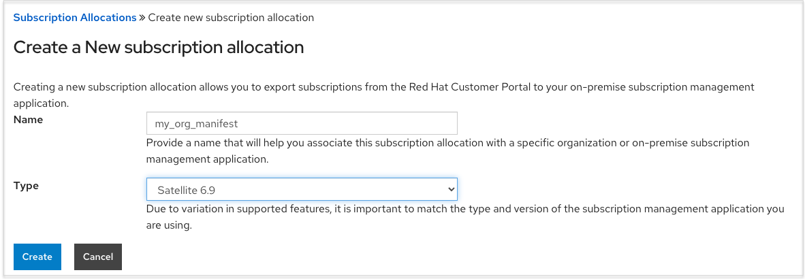Focus the Name input field
805x279 pixels.
click(x=301, y=123)
